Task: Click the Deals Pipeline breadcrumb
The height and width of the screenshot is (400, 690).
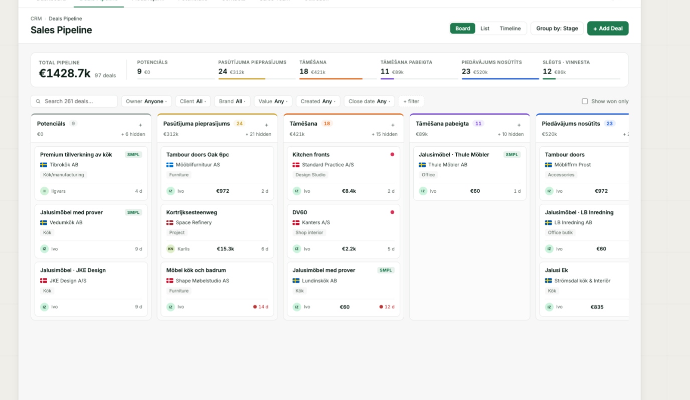Action: (65, 19)
